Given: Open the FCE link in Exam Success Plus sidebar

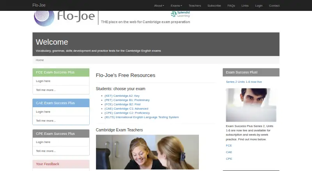Looking at the screenshot, I should [x=229, y=145].
